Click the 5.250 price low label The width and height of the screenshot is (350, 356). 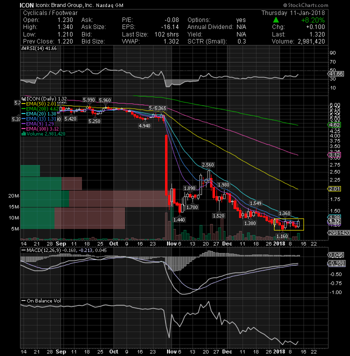click(x=94, y=121)
